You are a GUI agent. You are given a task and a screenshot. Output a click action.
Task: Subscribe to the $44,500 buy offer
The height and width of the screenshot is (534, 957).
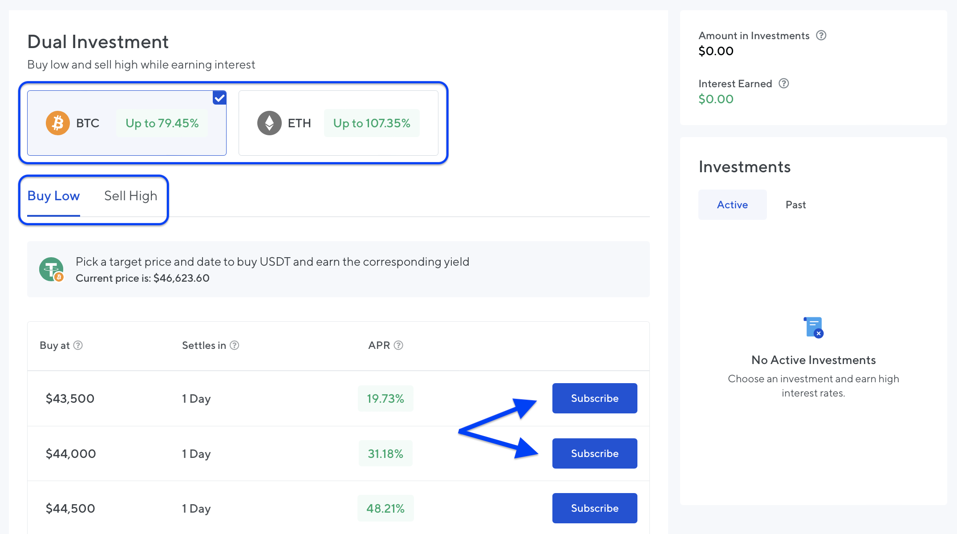tap(595, 508)
